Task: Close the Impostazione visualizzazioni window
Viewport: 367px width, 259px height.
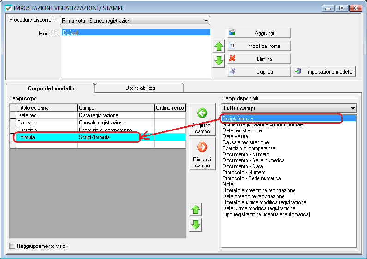Action: point(356,8)
